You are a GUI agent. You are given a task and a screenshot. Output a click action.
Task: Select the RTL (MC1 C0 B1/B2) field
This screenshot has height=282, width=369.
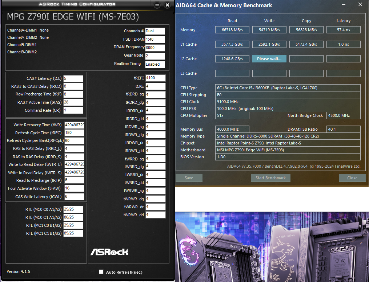[x=73, y=225]
